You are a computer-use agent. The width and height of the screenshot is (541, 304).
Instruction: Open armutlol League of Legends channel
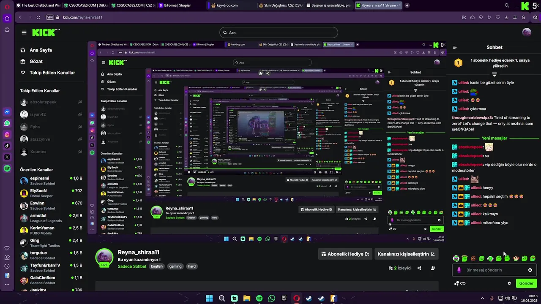point(51,218)
